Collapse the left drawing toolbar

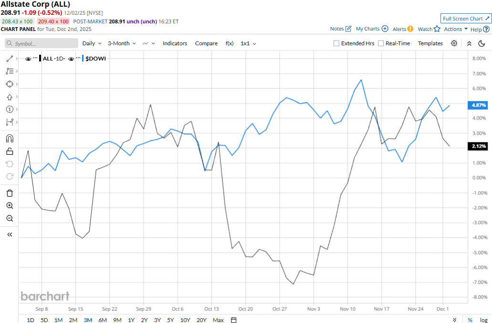[10, 235]
